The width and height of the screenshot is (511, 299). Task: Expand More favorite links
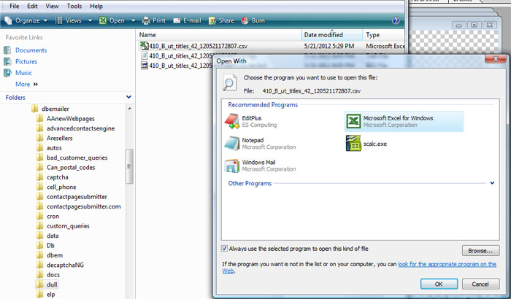point(26,84)
